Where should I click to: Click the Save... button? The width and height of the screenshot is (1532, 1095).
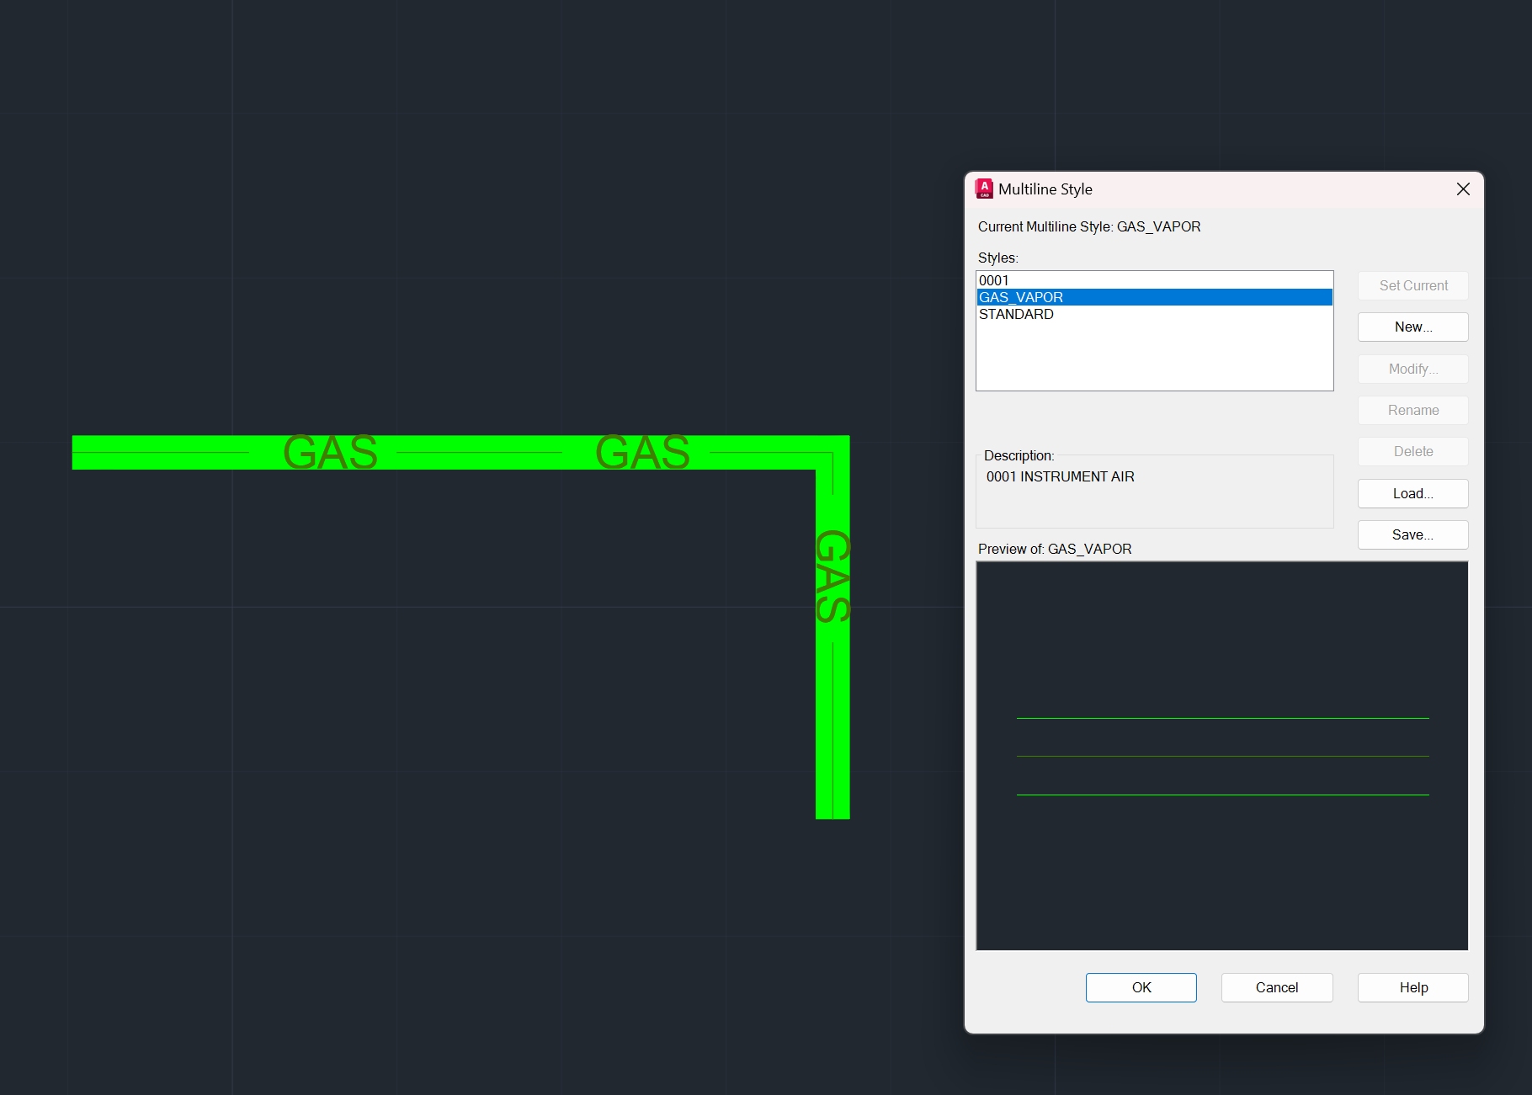1412,535
